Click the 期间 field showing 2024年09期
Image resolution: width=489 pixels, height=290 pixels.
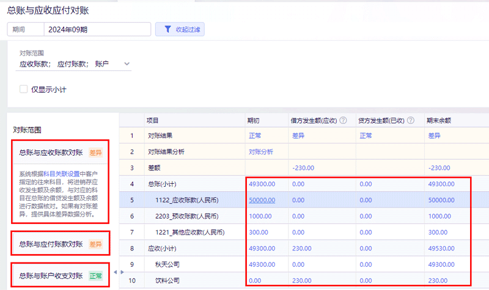click(97, 29)
